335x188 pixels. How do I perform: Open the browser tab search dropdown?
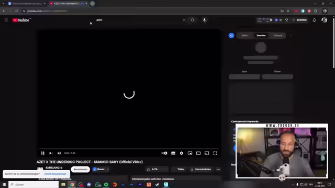3,4
